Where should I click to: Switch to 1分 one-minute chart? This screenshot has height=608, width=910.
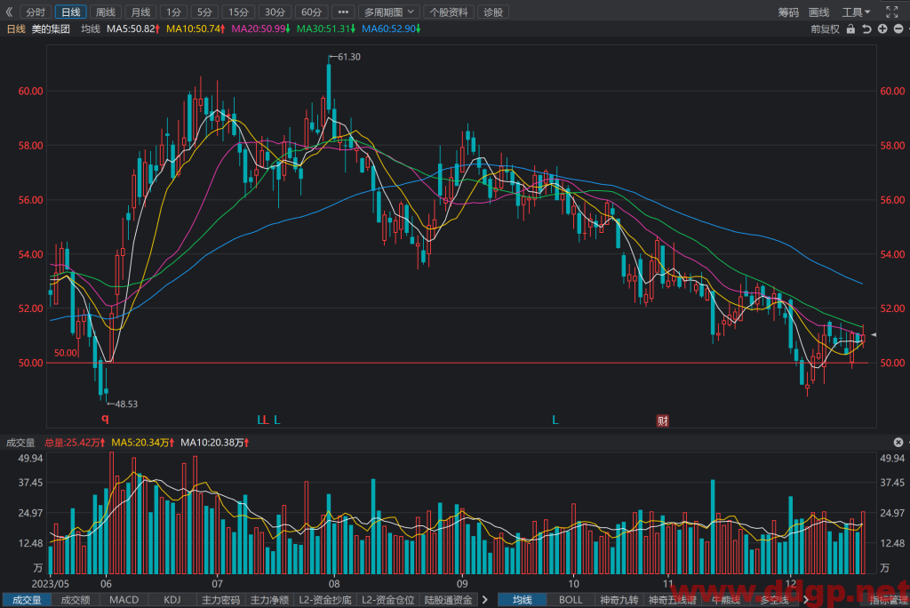pyautogui.click(x=173, y=12)
